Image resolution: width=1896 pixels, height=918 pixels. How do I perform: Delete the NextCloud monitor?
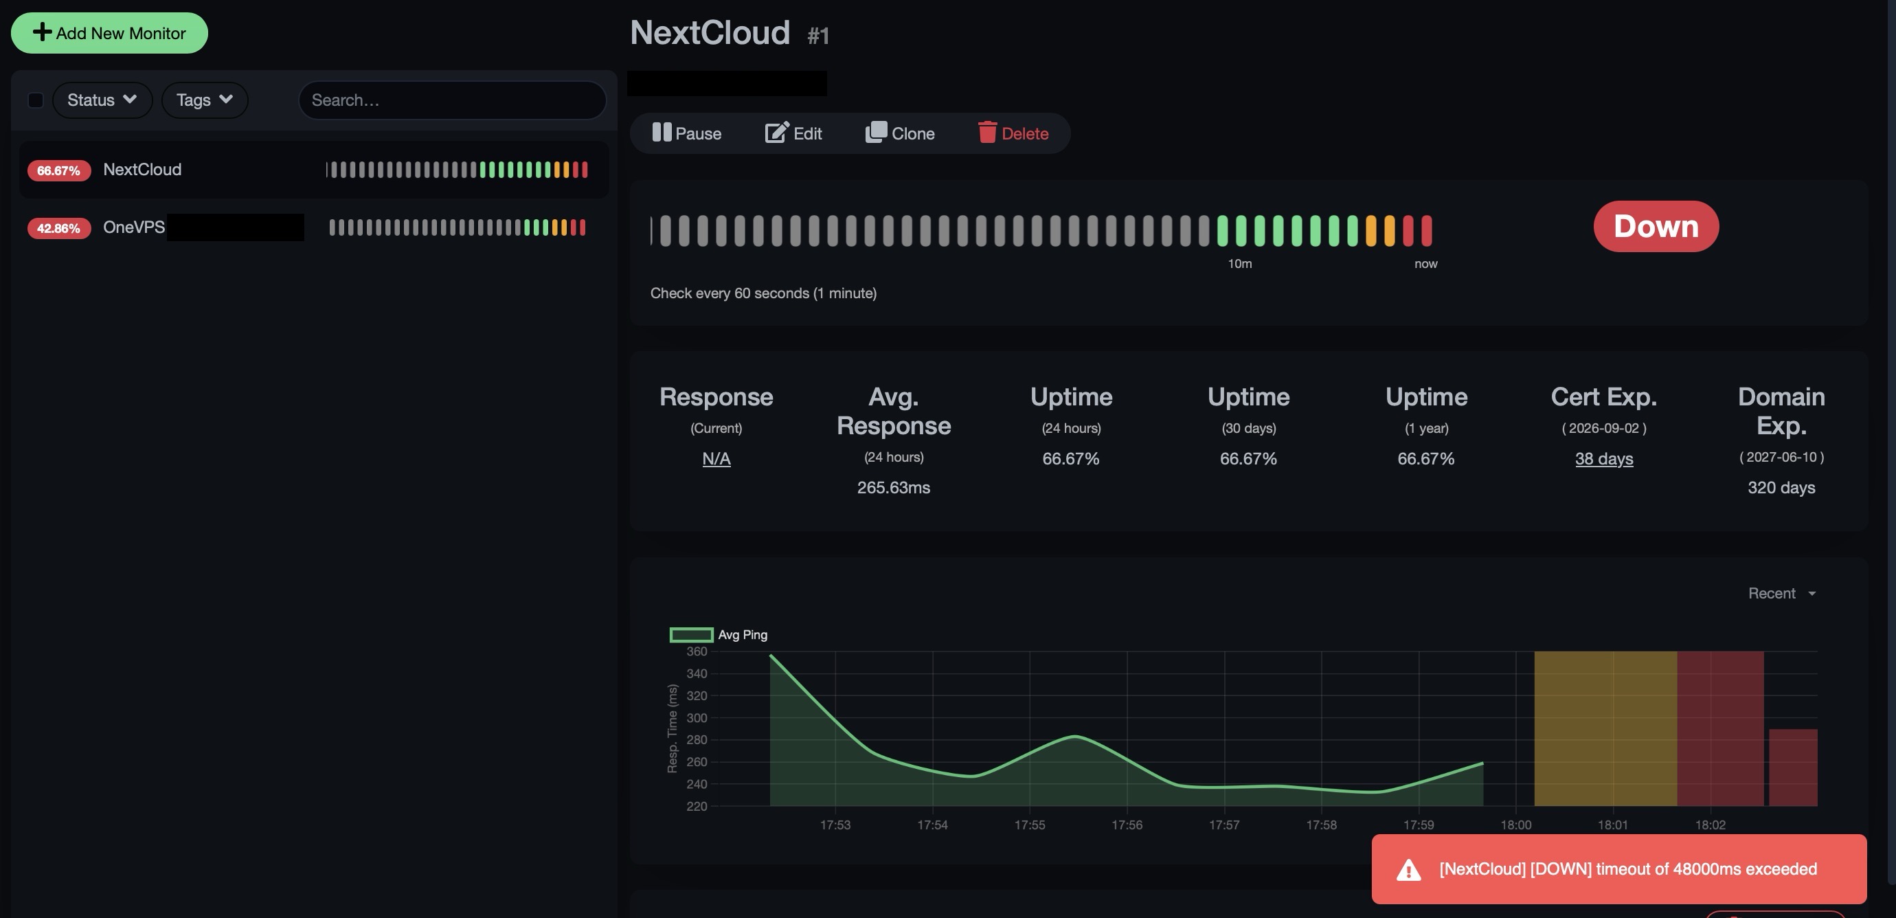pos(1013,133)
